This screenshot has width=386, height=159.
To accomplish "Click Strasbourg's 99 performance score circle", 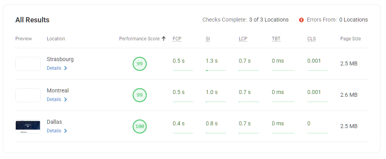I will [140, 64].
